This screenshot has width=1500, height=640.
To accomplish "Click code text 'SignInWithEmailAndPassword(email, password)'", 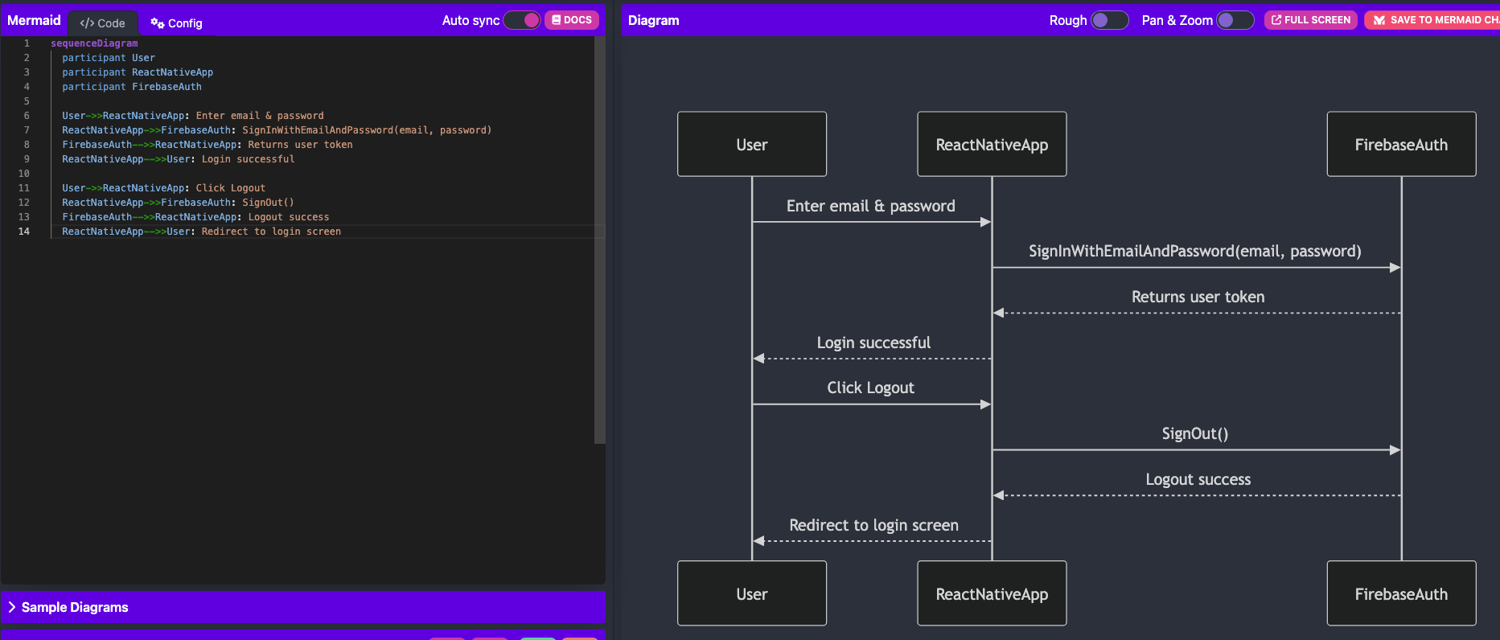I will (x=367, y=130).
